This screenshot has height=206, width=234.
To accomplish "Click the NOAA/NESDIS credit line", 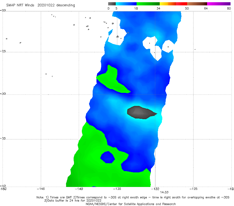I will tap(131, 204).
